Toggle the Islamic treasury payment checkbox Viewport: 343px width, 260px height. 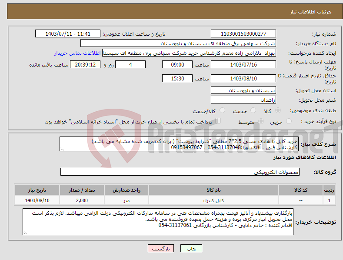coord(218,120)
